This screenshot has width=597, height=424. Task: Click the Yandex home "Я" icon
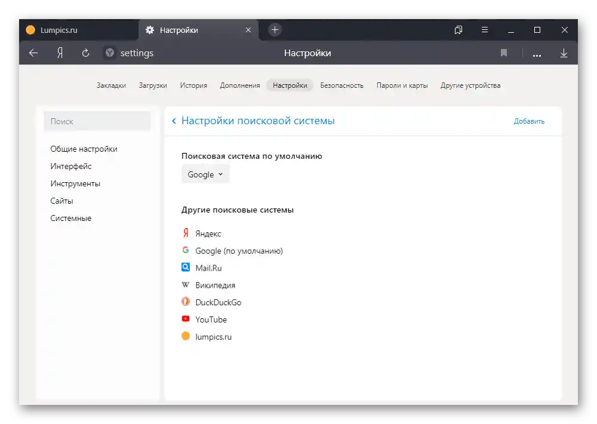[60, 53]
